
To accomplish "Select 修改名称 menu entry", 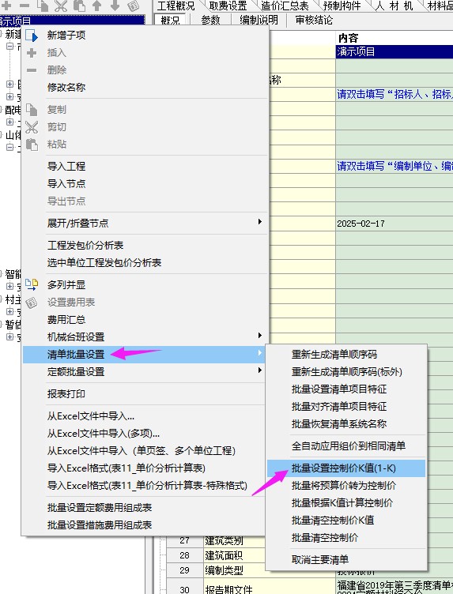I will 66,88.
